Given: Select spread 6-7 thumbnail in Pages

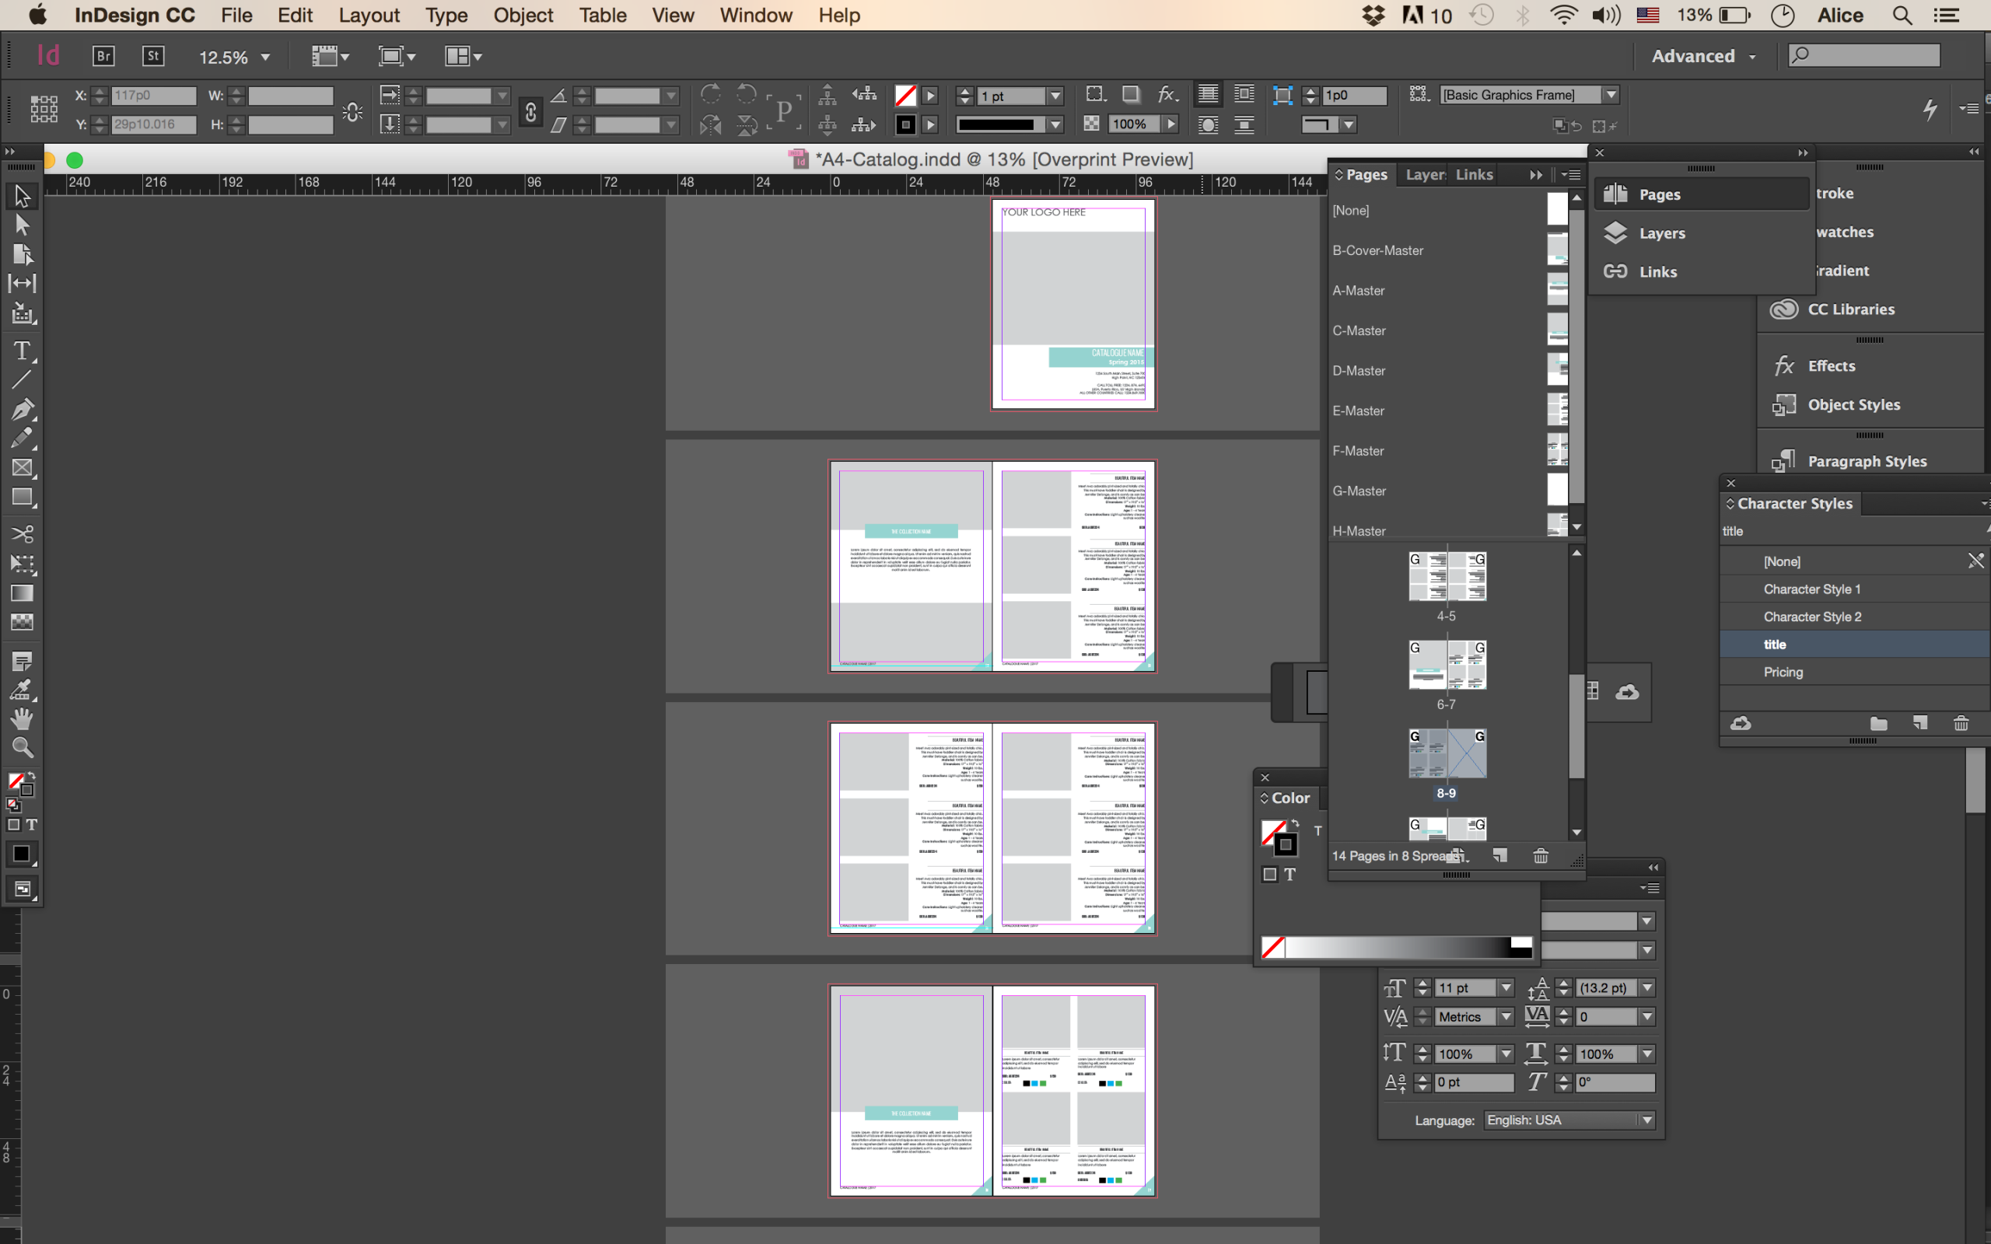Looking at the screenshot, I should click(x=1447, y=665).
